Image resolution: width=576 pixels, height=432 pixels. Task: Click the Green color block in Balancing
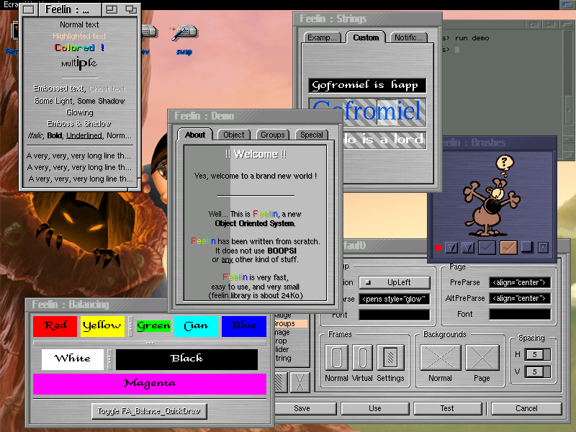pyautogui.click(x=153, y=326)
